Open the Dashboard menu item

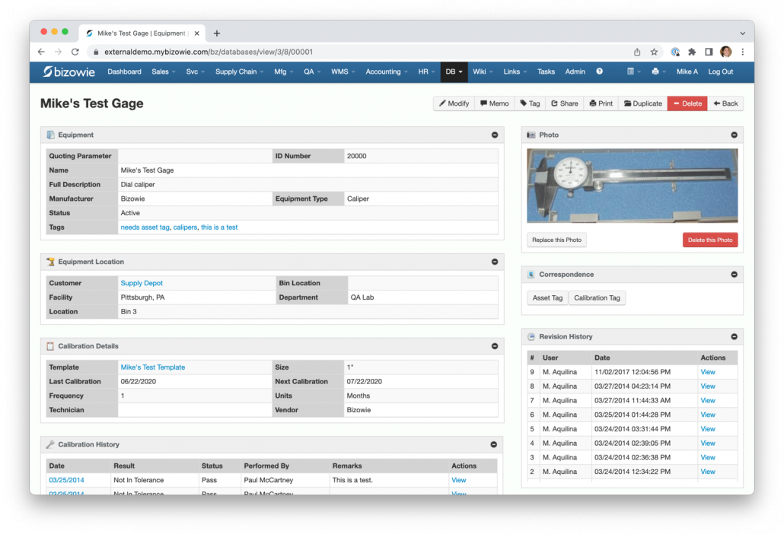pos(124,72)
